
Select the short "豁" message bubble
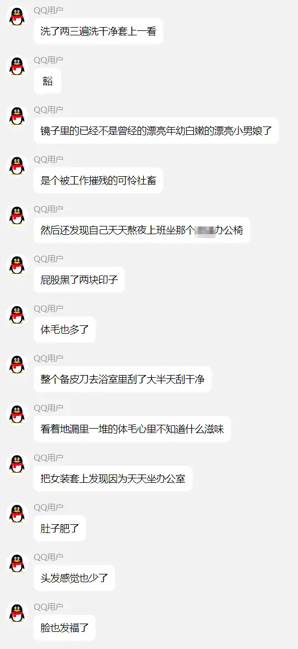47,81
